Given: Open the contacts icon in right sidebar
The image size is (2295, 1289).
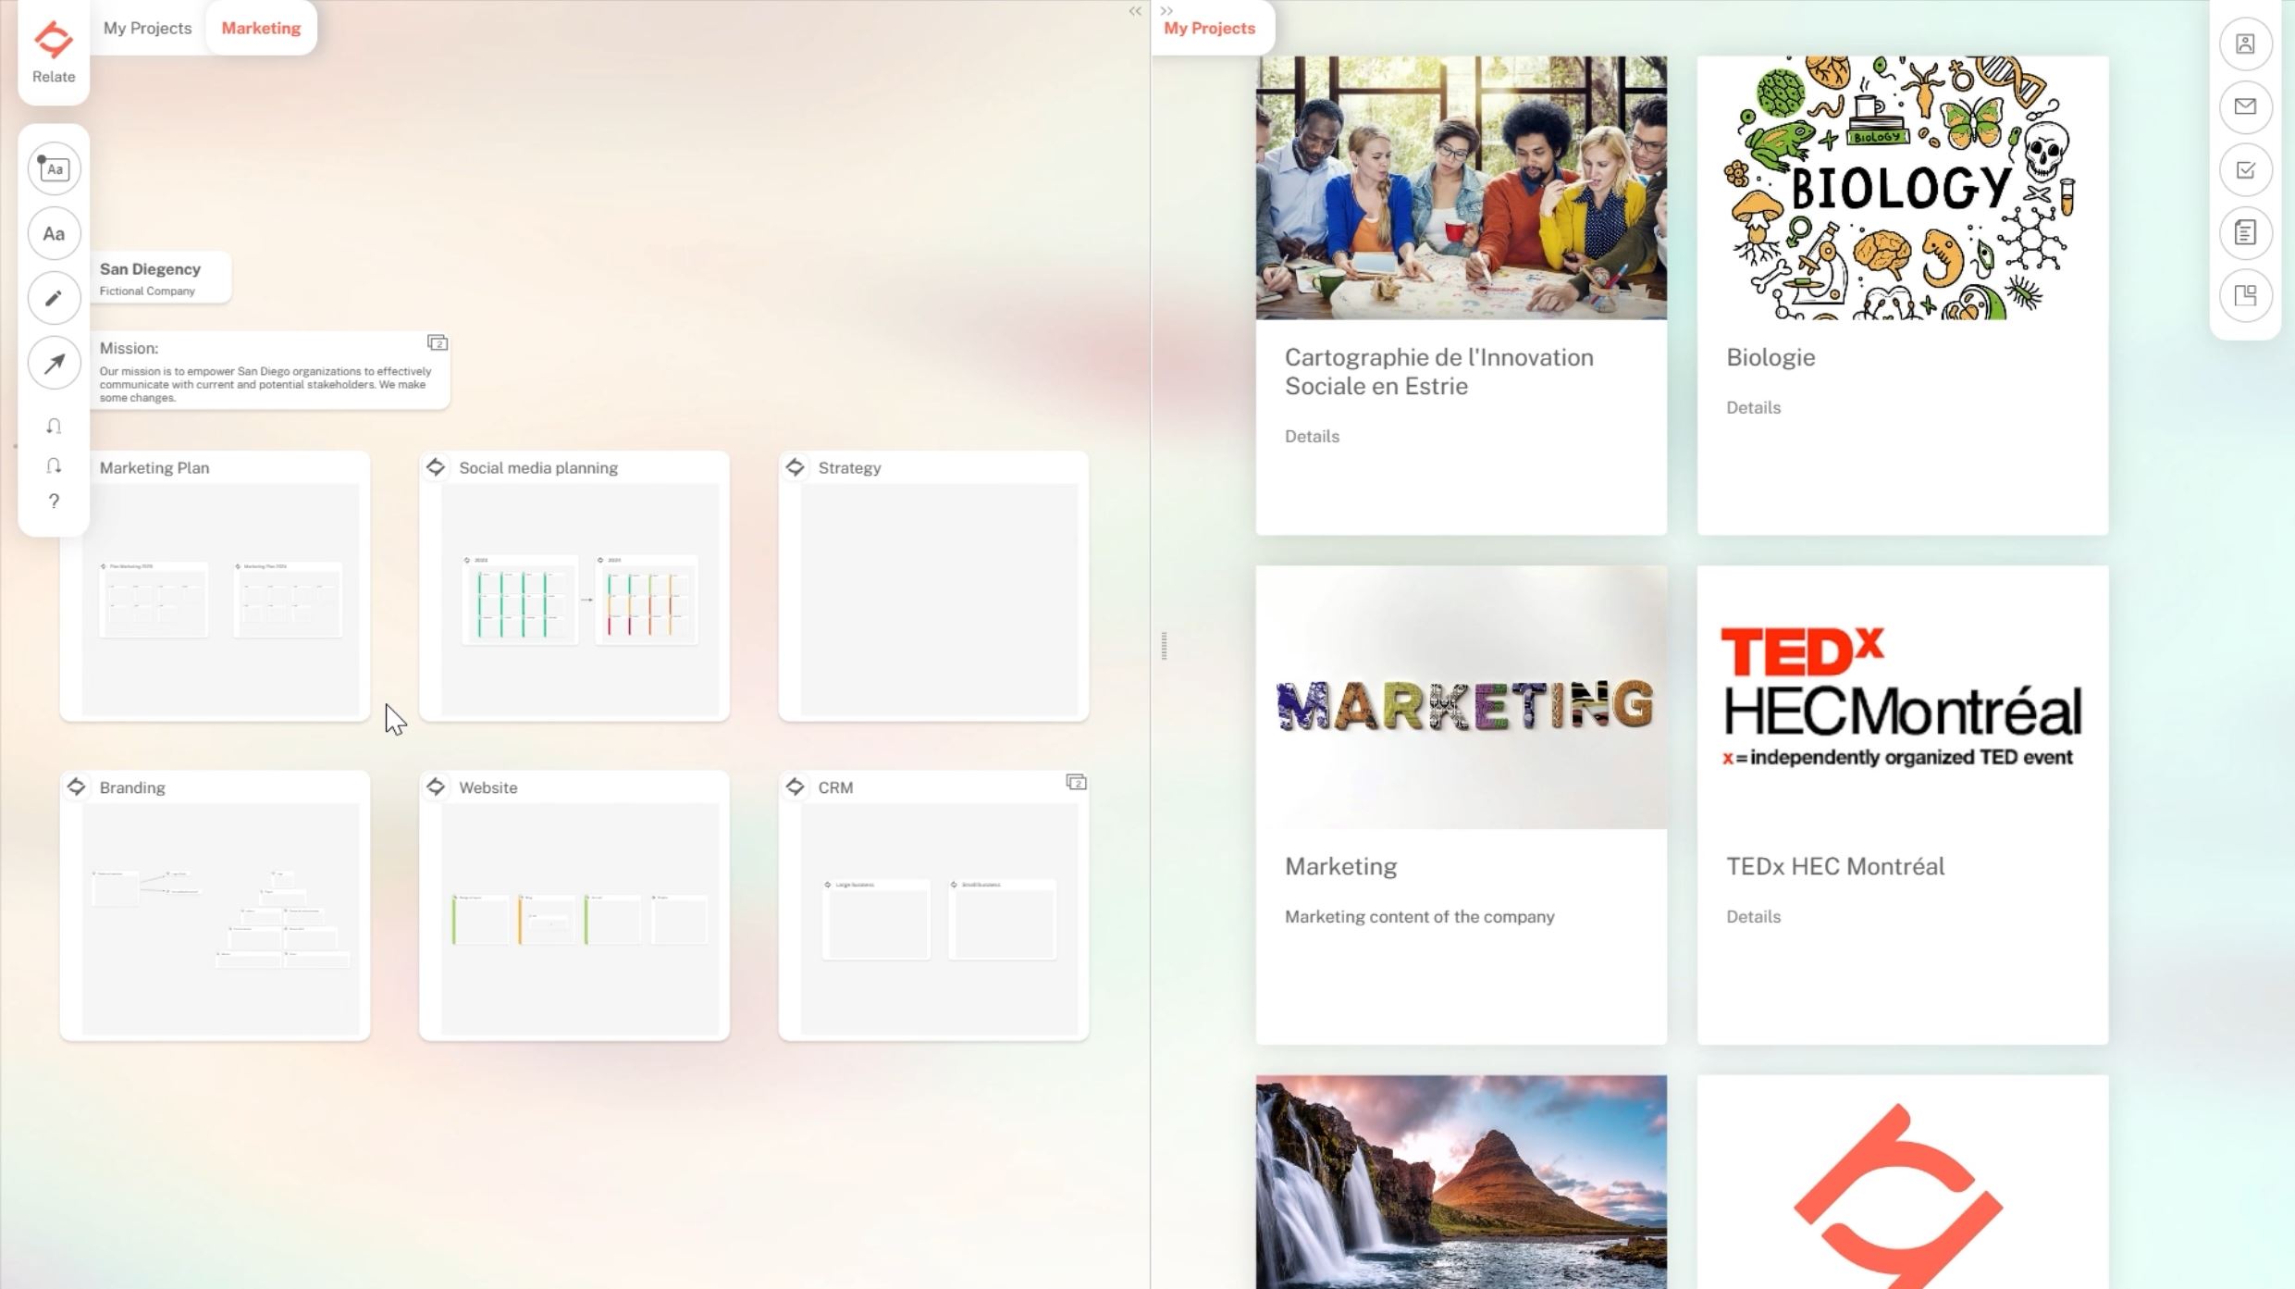Looking at the screenshot, I should click(2245, 43).
